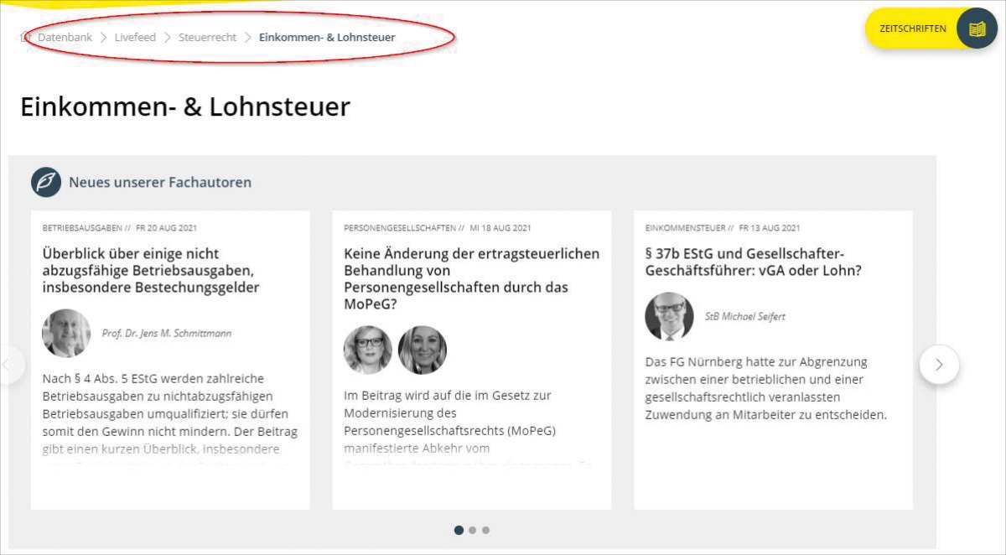Click the Einkommen- & Lohnsteuer breadcrumb item
This screenshot has height=555, width=1006.
[x=327, y=38]
